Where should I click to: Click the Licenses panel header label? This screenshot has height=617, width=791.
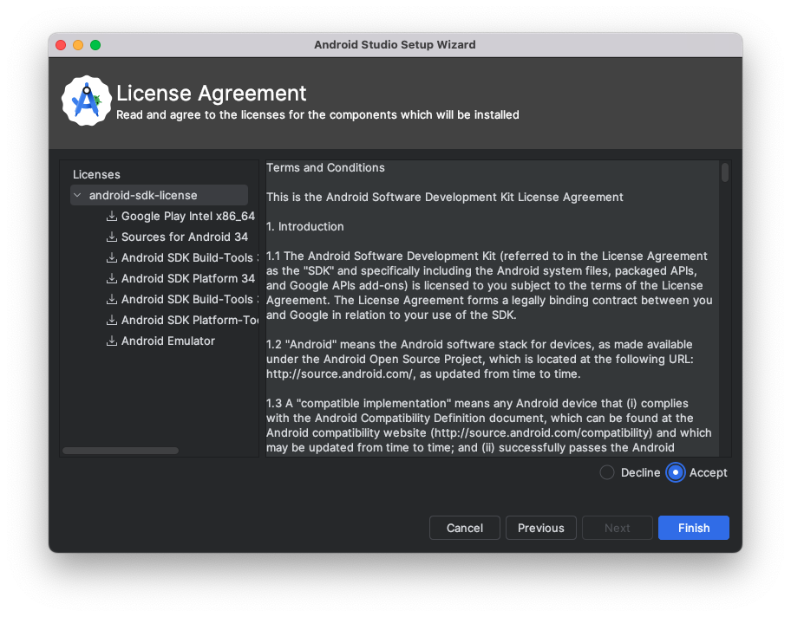(x=96, y=174)
